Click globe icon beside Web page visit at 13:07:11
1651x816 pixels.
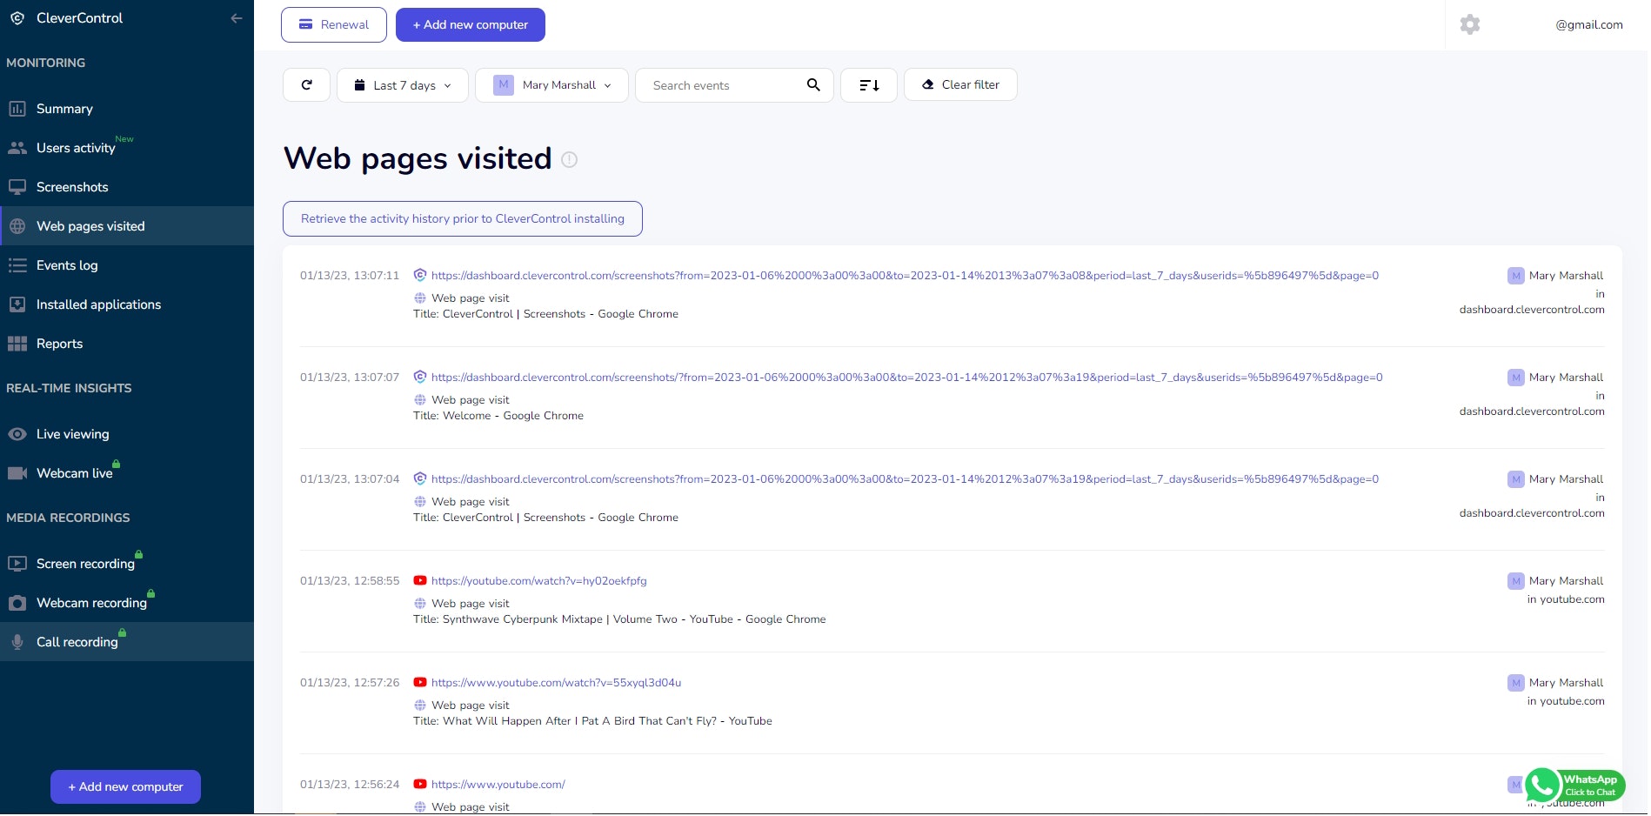pos(420,298)
